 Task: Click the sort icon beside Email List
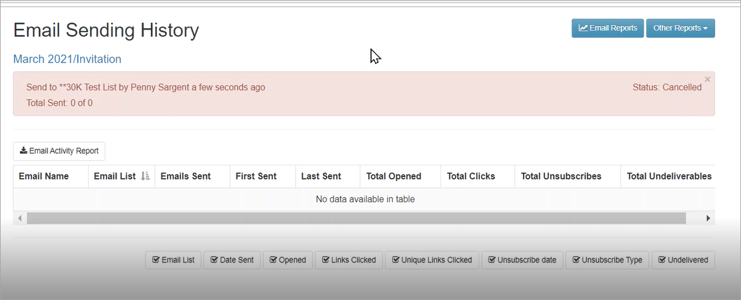145,176
